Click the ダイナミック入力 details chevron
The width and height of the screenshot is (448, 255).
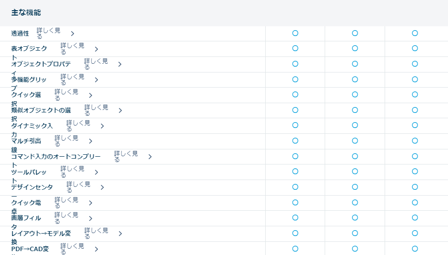[102, 126]
